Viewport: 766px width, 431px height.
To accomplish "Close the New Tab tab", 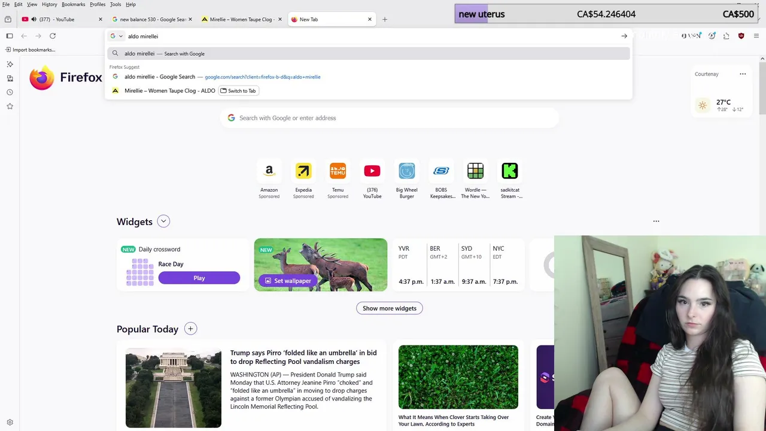I will (x=369, y=19).
